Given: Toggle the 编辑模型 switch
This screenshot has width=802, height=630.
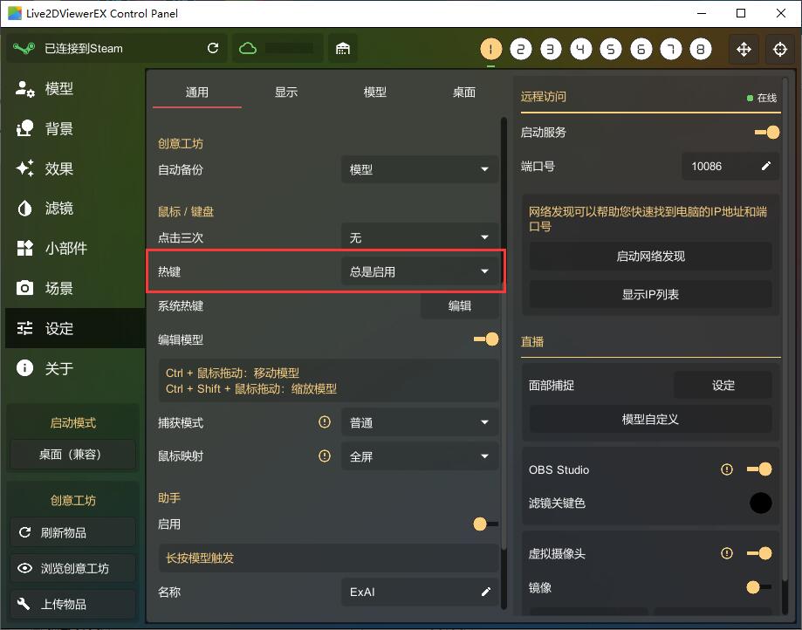Looking at the screenshot, I should point(486,339).
